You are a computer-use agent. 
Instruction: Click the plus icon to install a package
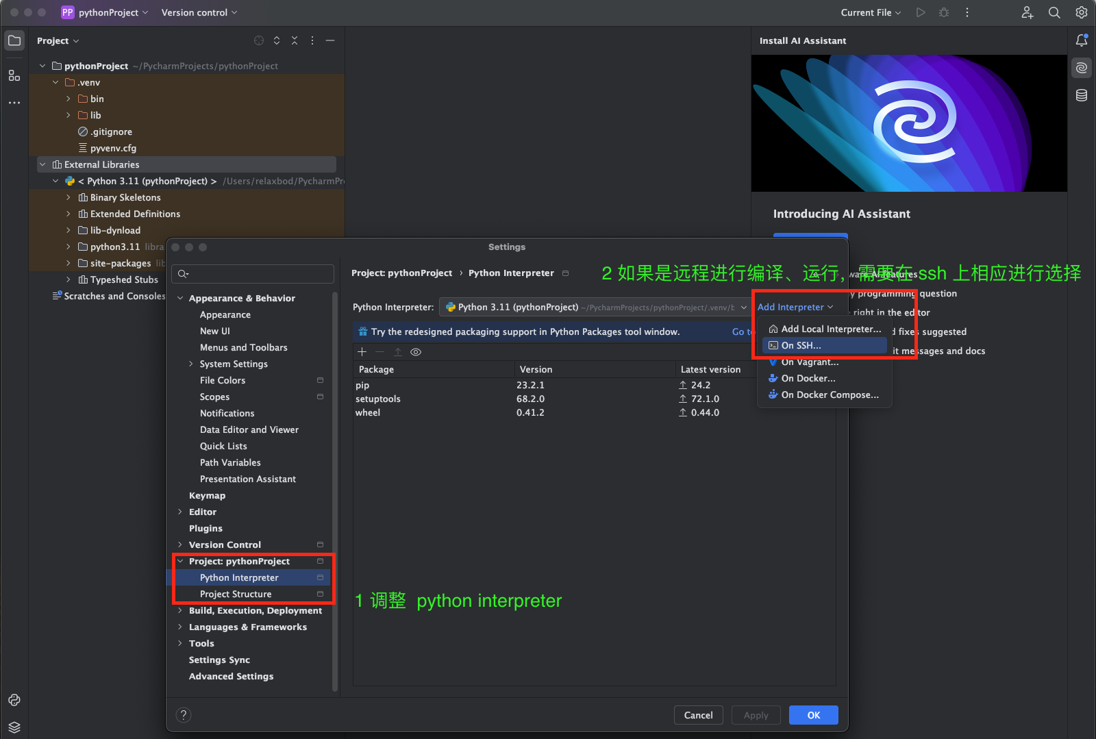[362, 352]
